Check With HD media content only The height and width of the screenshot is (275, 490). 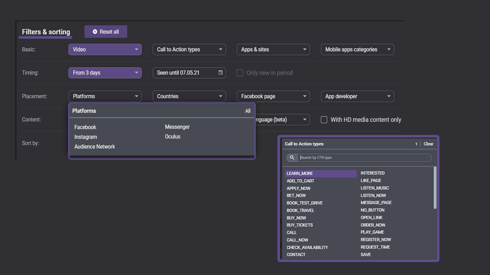(324, 120)
